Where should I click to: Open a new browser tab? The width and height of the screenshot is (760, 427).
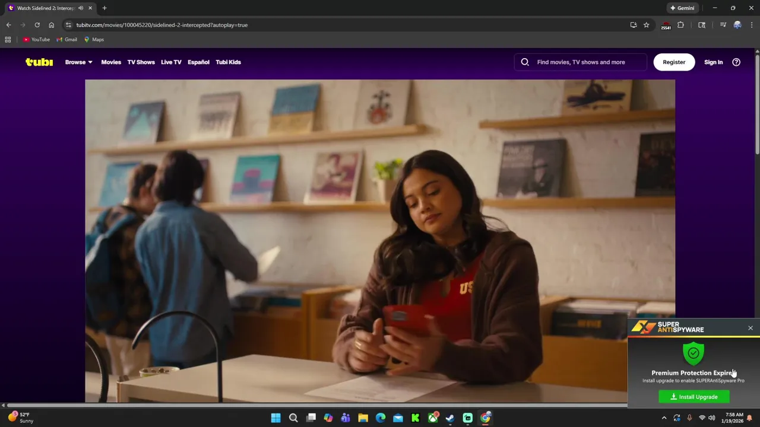(104, 8)
